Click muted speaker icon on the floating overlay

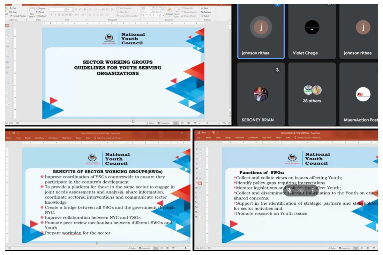[301, 190]
